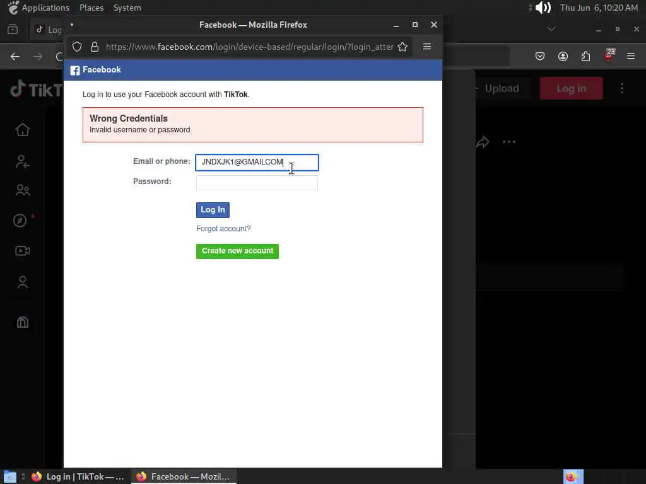The height and width of the screenshot is (484, 646).
Task: Open the Places menu
Action: pyautogui.click(x=91, y=8)
